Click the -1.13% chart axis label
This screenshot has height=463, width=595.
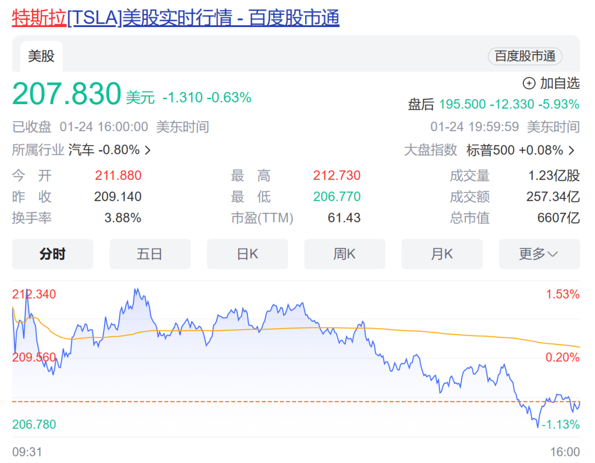(x=560, y=424)
